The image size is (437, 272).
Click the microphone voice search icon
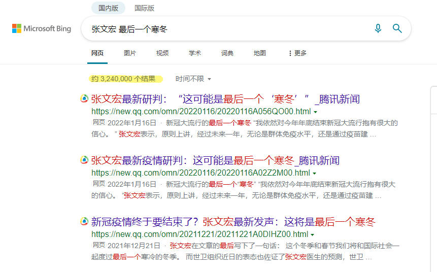pyautogui.click(x=378, y=28)
